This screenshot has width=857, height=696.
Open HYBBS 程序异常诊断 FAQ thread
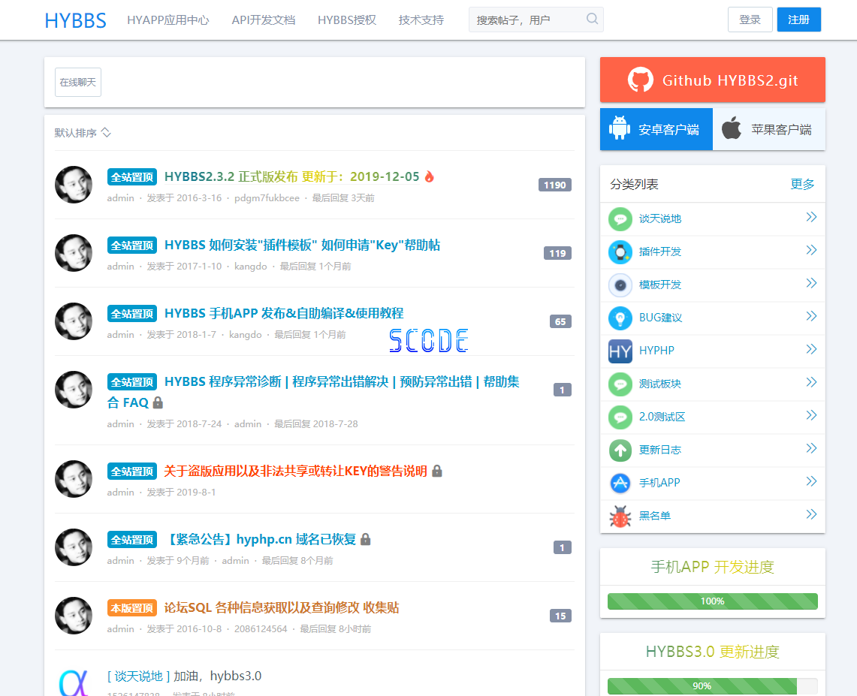coord(313,392)
